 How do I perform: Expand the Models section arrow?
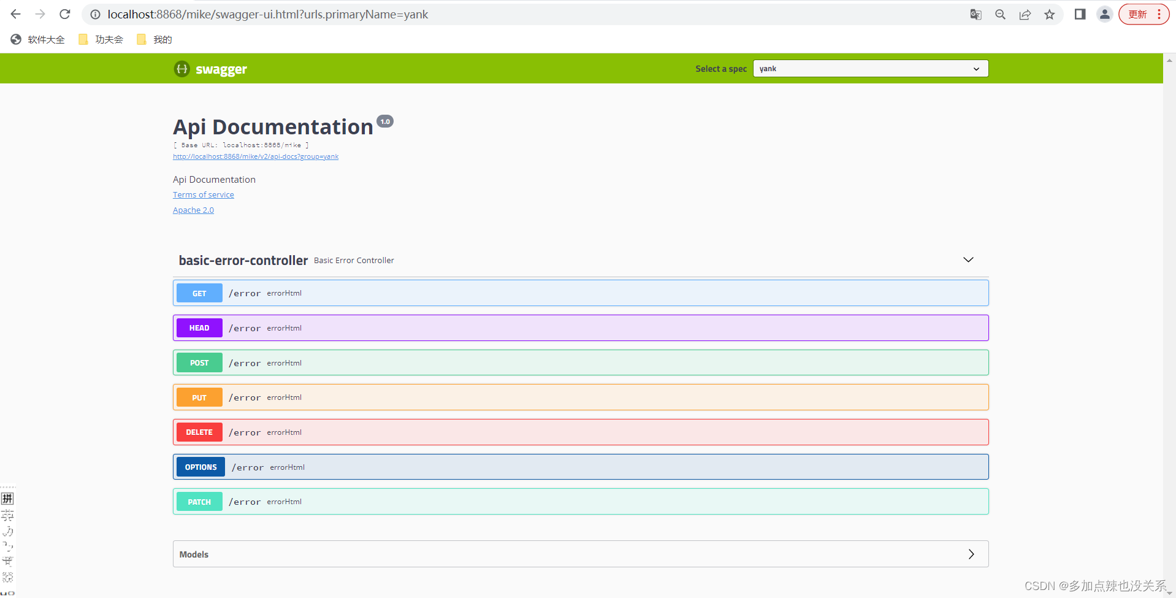tap(971, 554)
